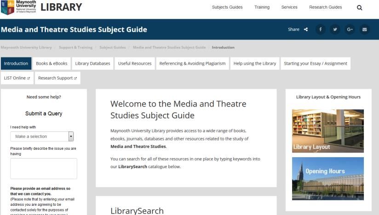Go to Media and Theatre Studies Subject Guide breadcrumb

point(169,47)
